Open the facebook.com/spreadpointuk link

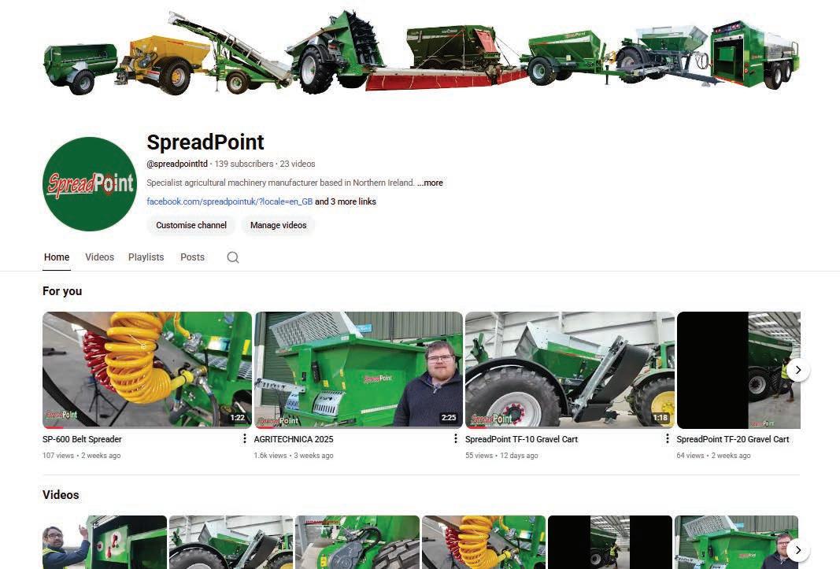230,201
